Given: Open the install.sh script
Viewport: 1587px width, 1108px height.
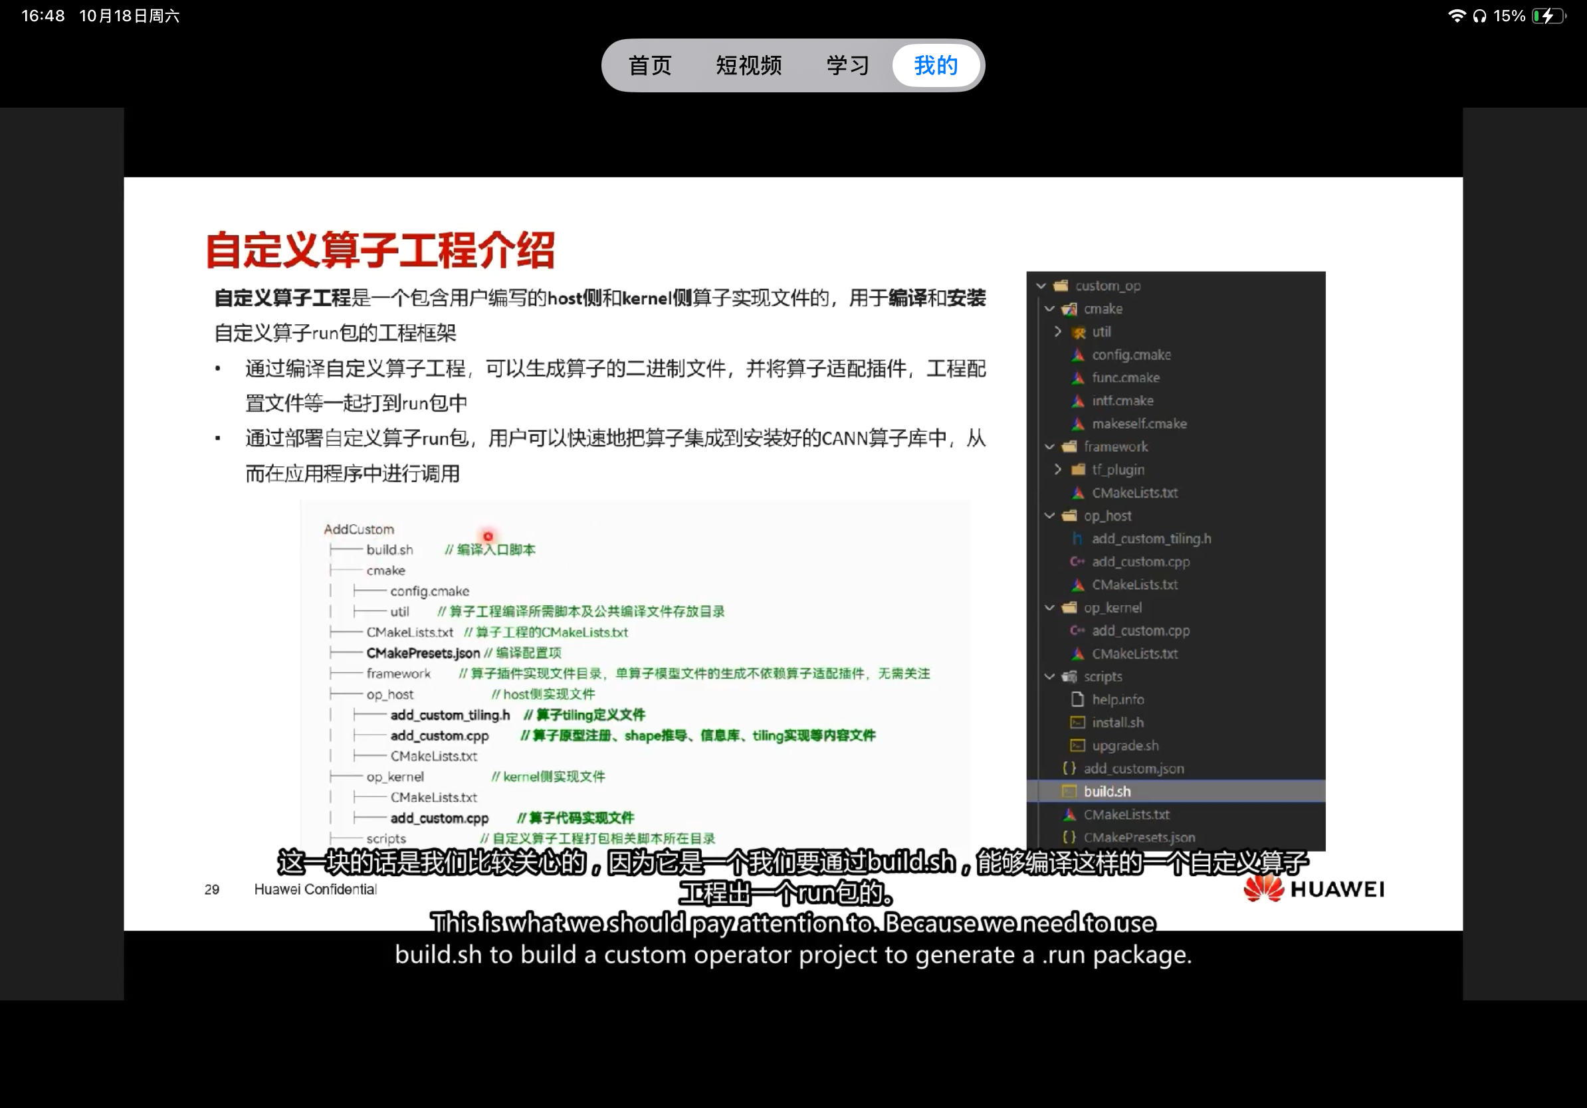Looking at the screenshot, I should click(1118, 723).
